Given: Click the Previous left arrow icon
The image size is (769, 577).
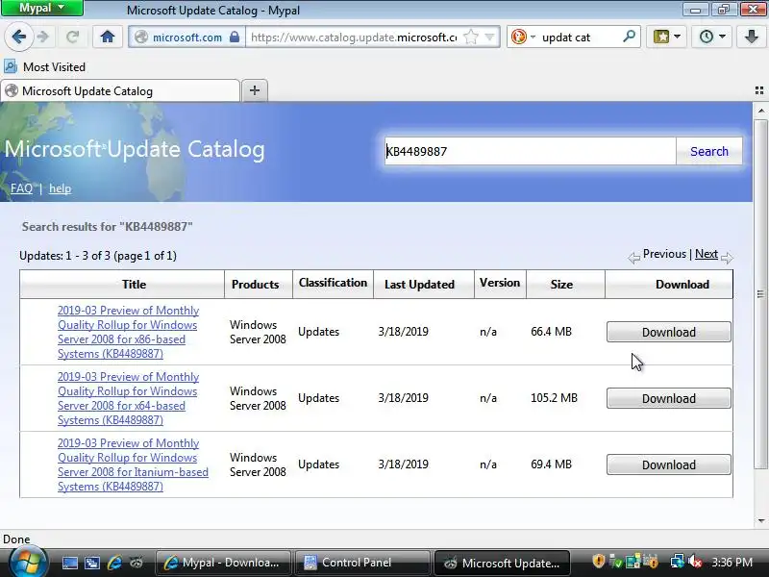Looking at the screenshot, I should tap(634, 258).
